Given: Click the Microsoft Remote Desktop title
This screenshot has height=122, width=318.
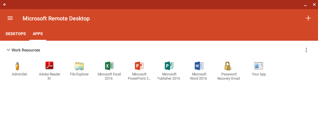Looking at the screenshot, I should [x=56, y=19].
